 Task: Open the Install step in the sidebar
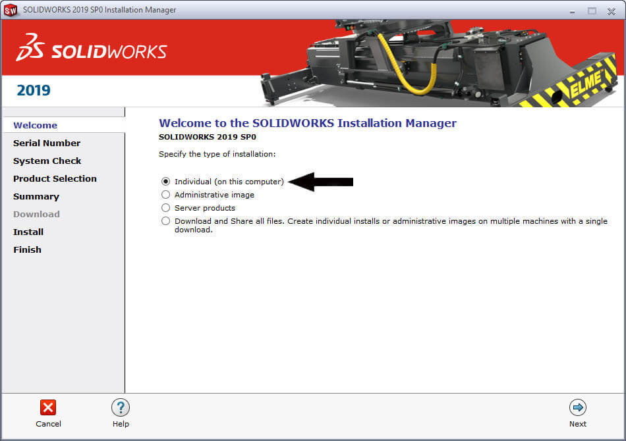click(28, 232)
